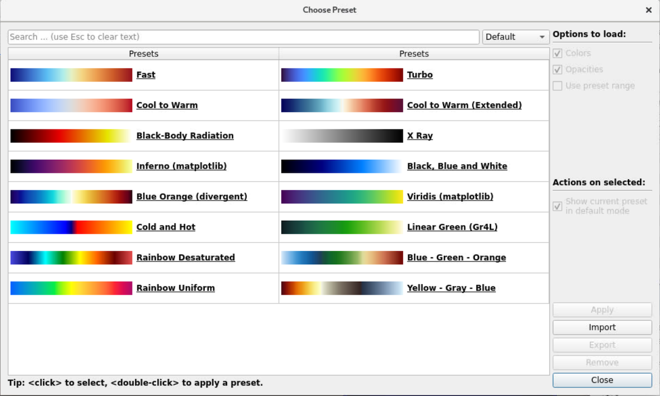Pick the Rainbow Desaturated gradient bar

71,257
